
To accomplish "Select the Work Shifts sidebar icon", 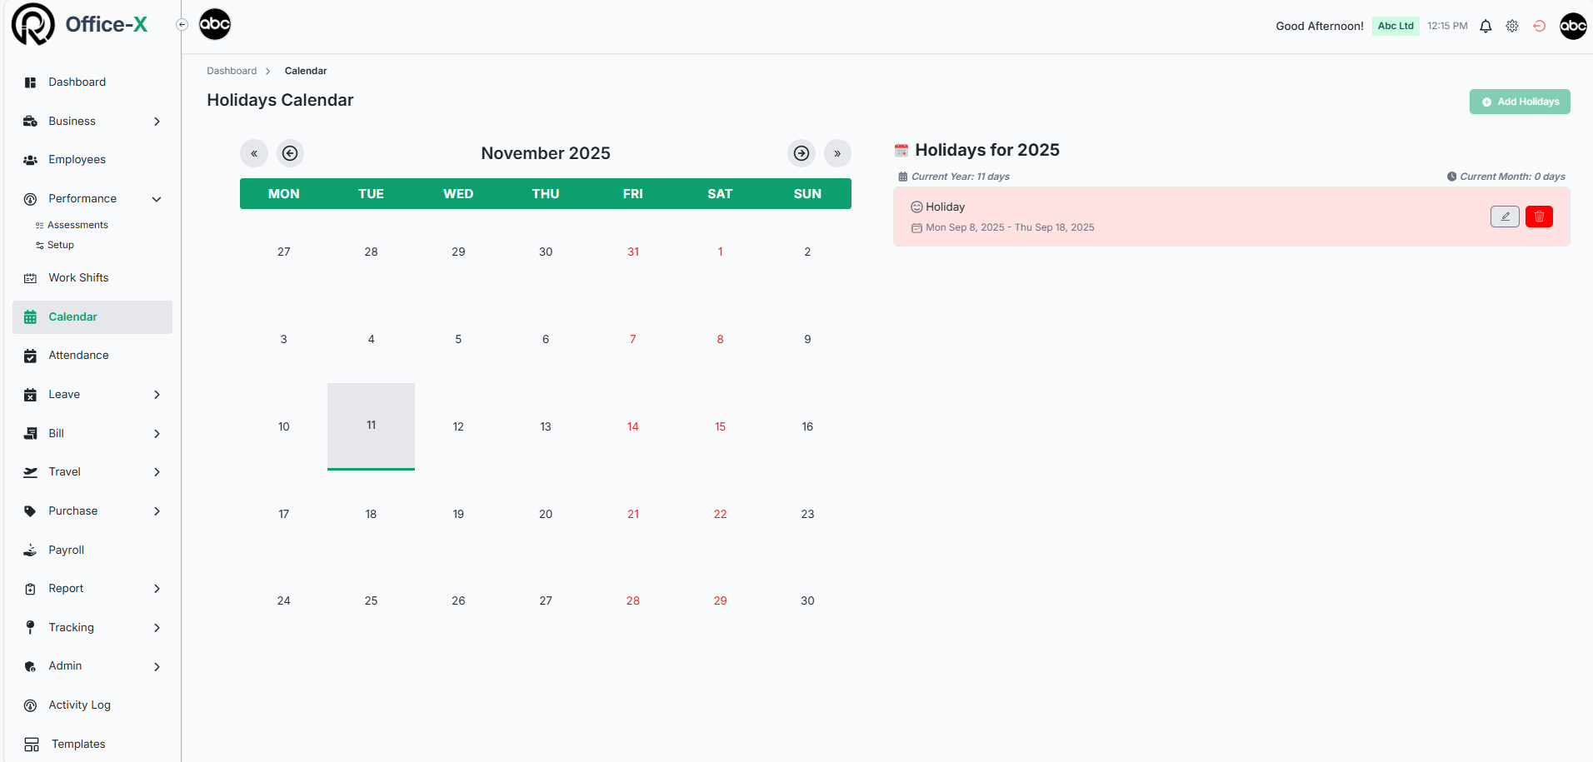I will pos(30,277).
